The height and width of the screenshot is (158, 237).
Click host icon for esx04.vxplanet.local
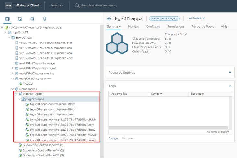(x=17, y=58)
